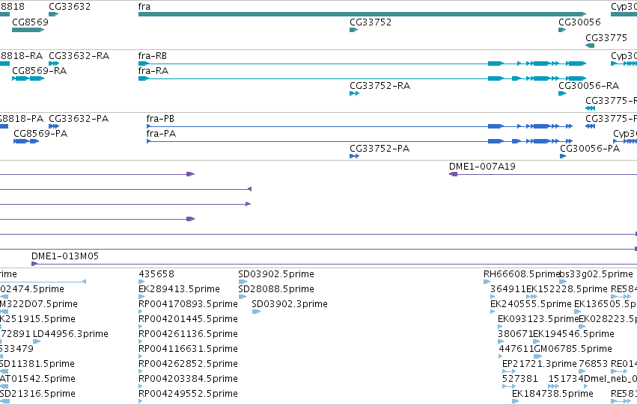Click the CG30056-PA protein glyph
The height and width of the screenshot is (405, 637).
[x=563, y=156]
